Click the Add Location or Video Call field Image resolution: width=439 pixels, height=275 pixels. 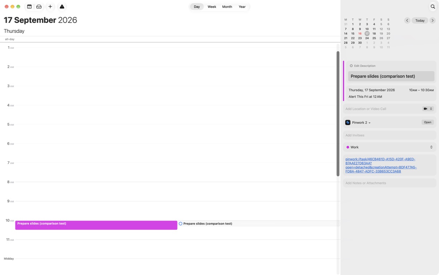pyautogui.click(x=382, y=109)
